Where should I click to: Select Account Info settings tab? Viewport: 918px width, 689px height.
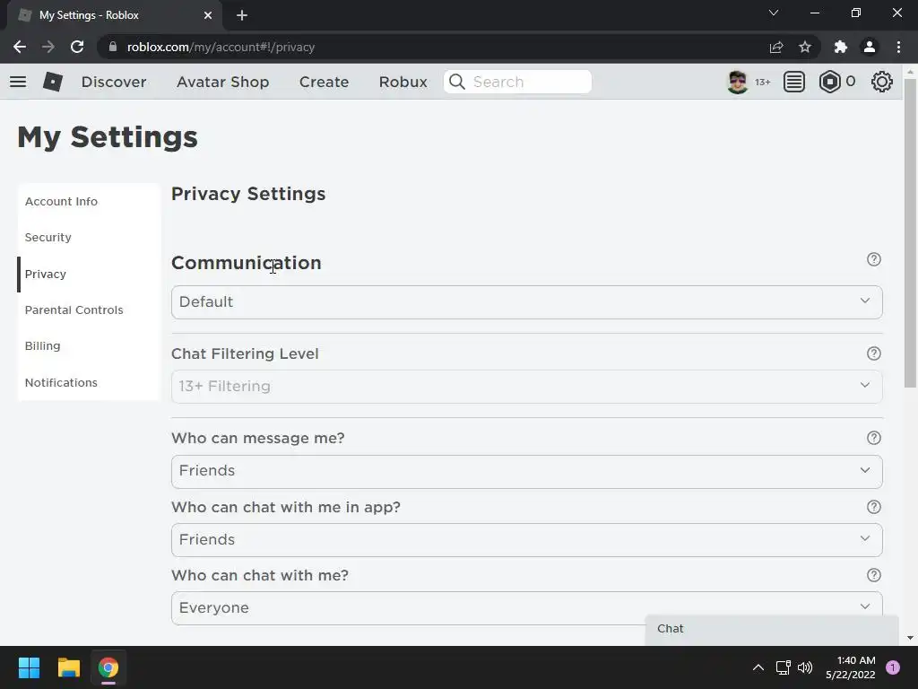89,202
